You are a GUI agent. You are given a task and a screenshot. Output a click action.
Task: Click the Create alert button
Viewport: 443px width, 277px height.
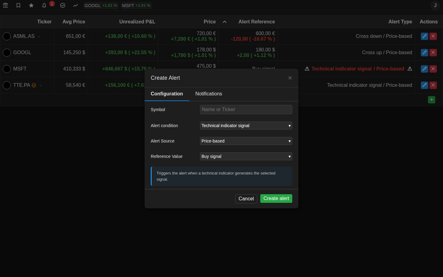point(276,199)
